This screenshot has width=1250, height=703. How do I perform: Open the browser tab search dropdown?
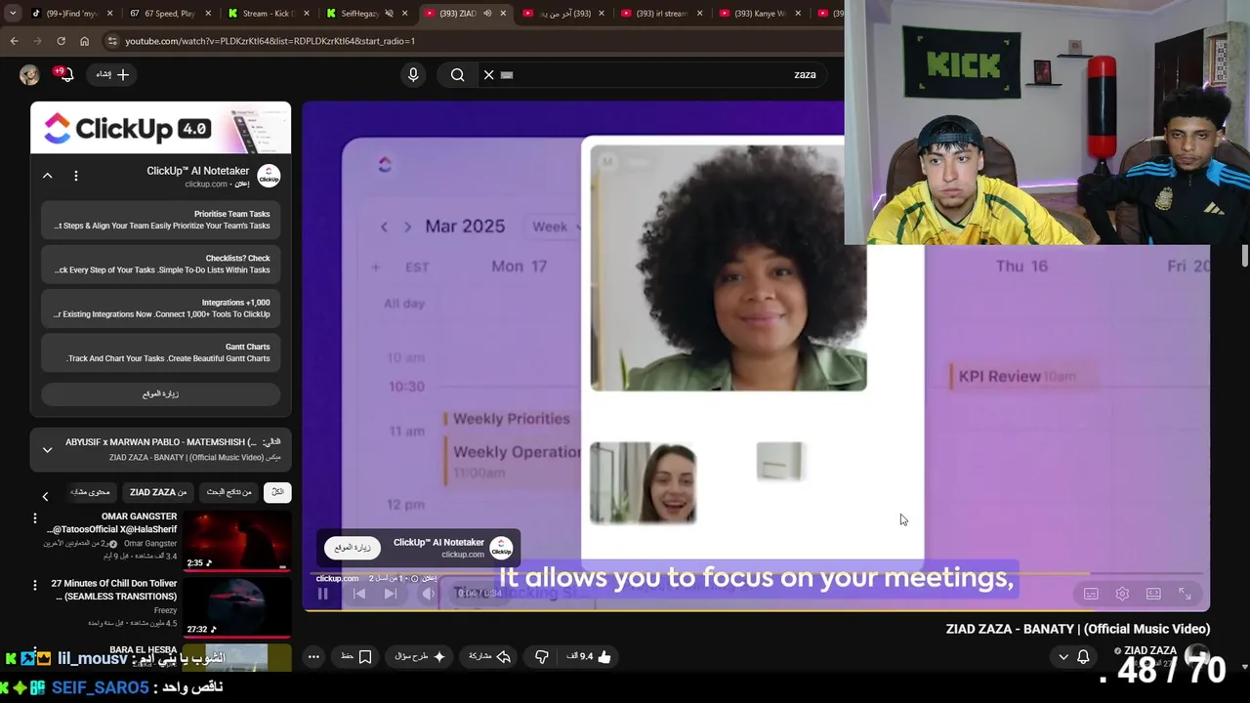pos(12,13)
